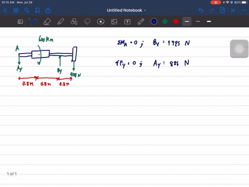The image size is (249, 187).
Task: Select the green pen color
Action: click(165, 21)
